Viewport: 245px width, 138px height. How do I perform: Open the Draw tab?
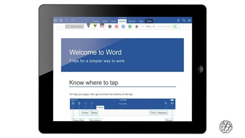coord(113,21)
